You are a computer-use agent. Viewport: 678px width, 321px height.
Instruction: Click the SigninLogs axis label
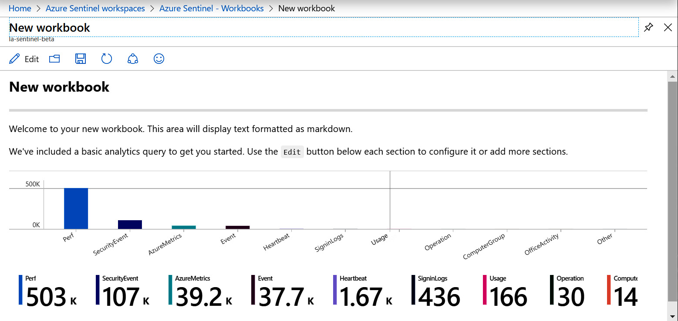coord(329,243)
